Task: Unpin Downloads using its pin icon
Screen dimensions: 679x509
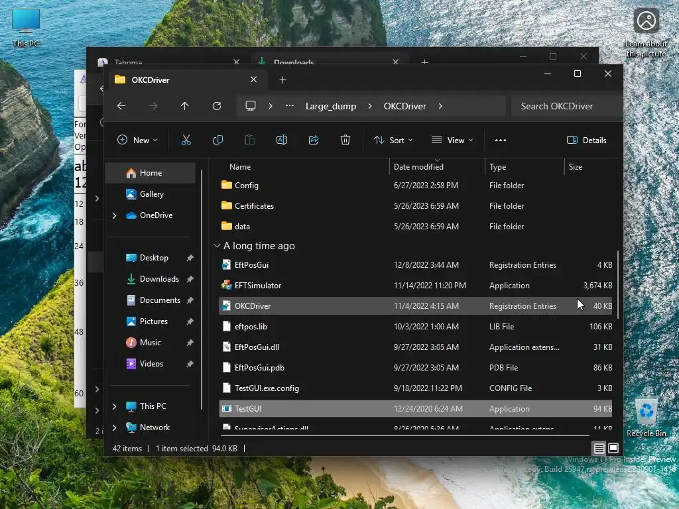Action: 190,279
